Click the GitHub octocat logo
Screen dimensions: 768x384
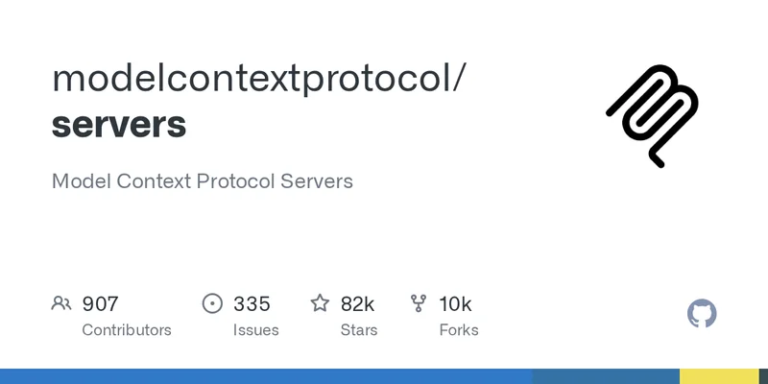tap(703, 313)
